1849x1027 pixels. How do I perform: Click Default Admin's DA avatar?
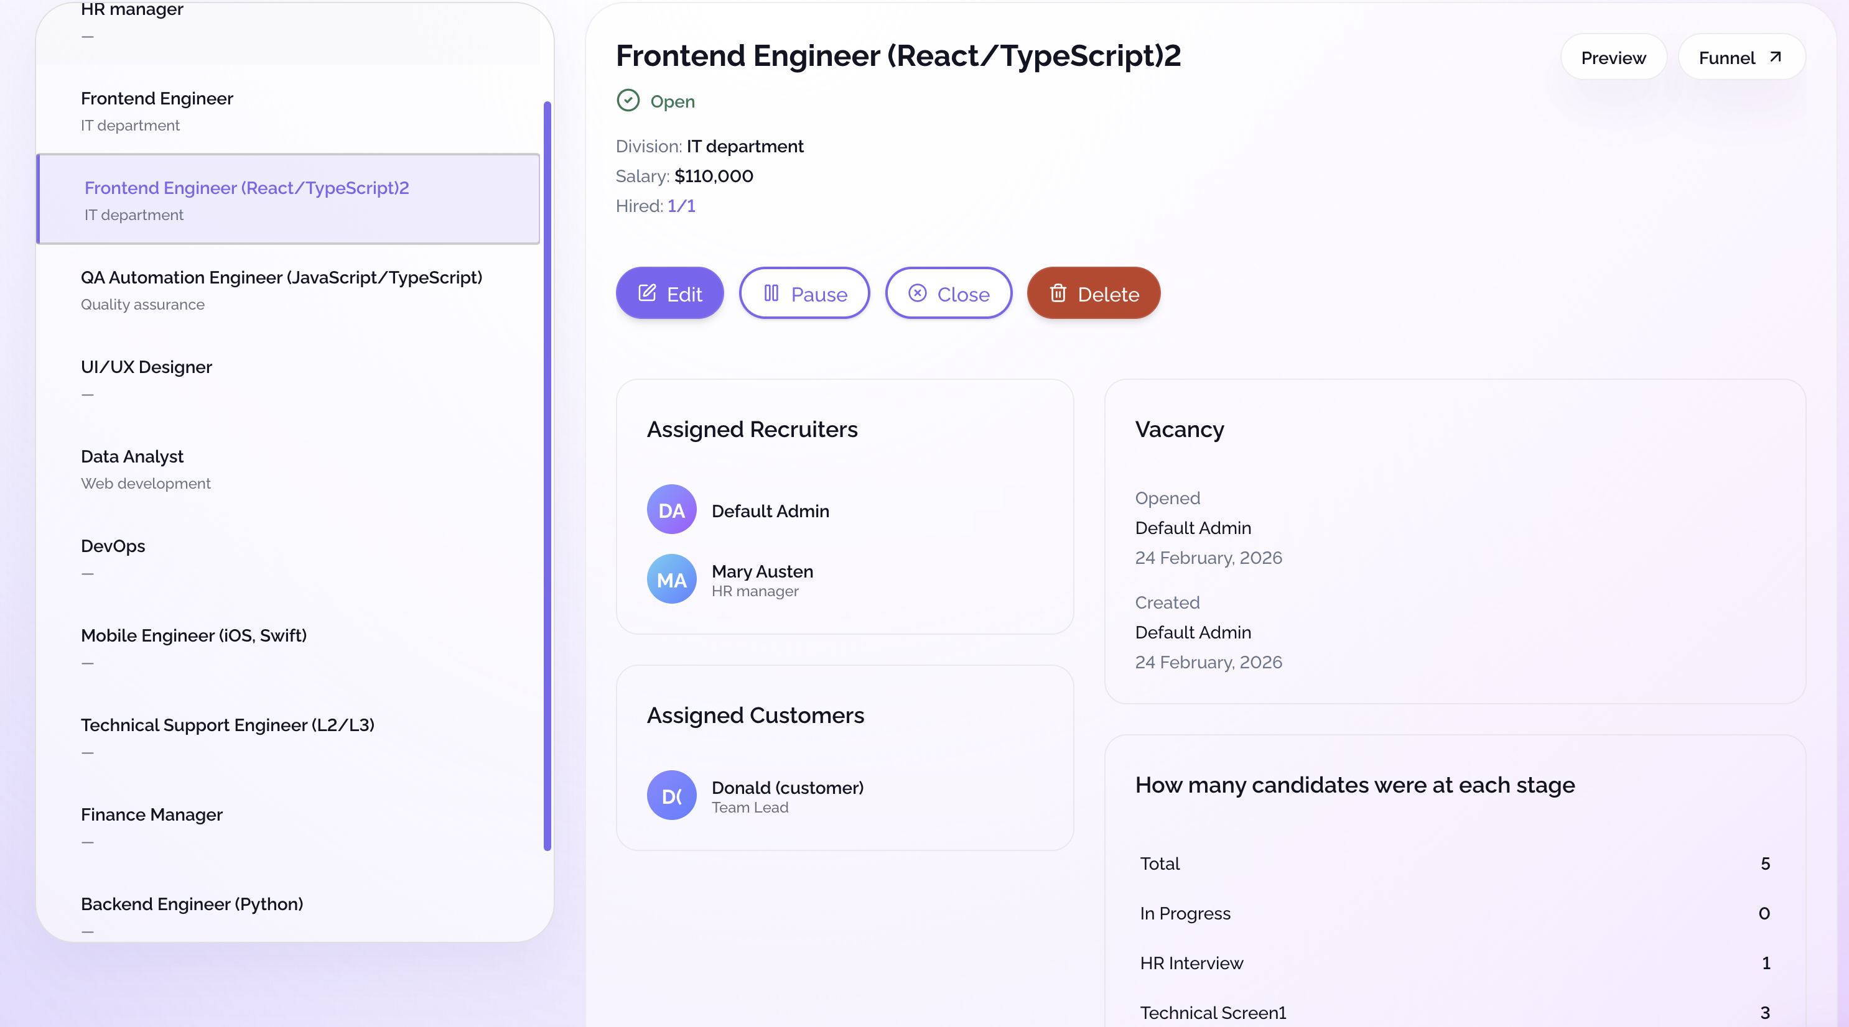point(671,510)
